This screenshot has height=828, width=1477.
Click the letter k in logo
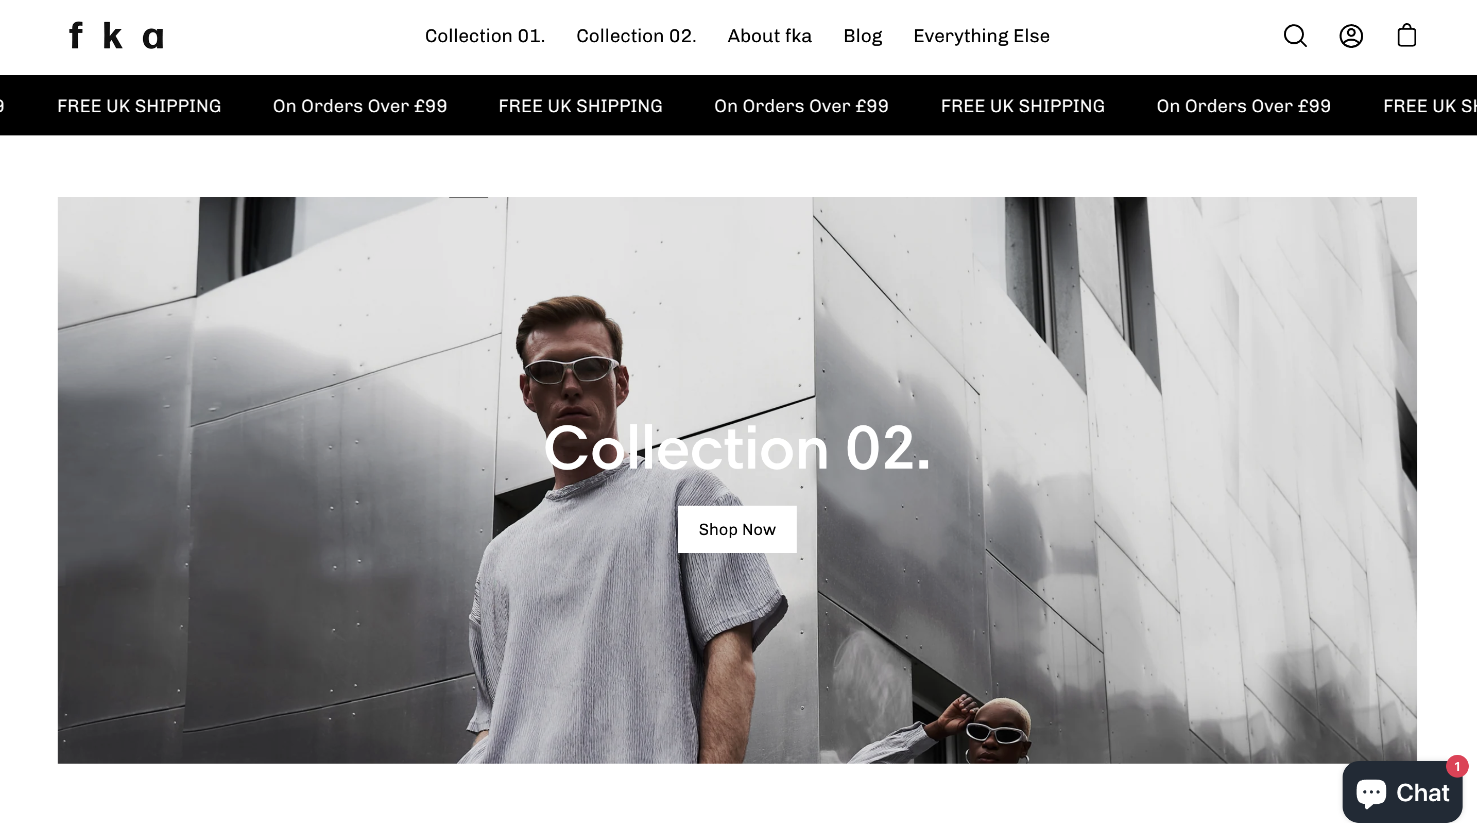[x=112, y=36]
